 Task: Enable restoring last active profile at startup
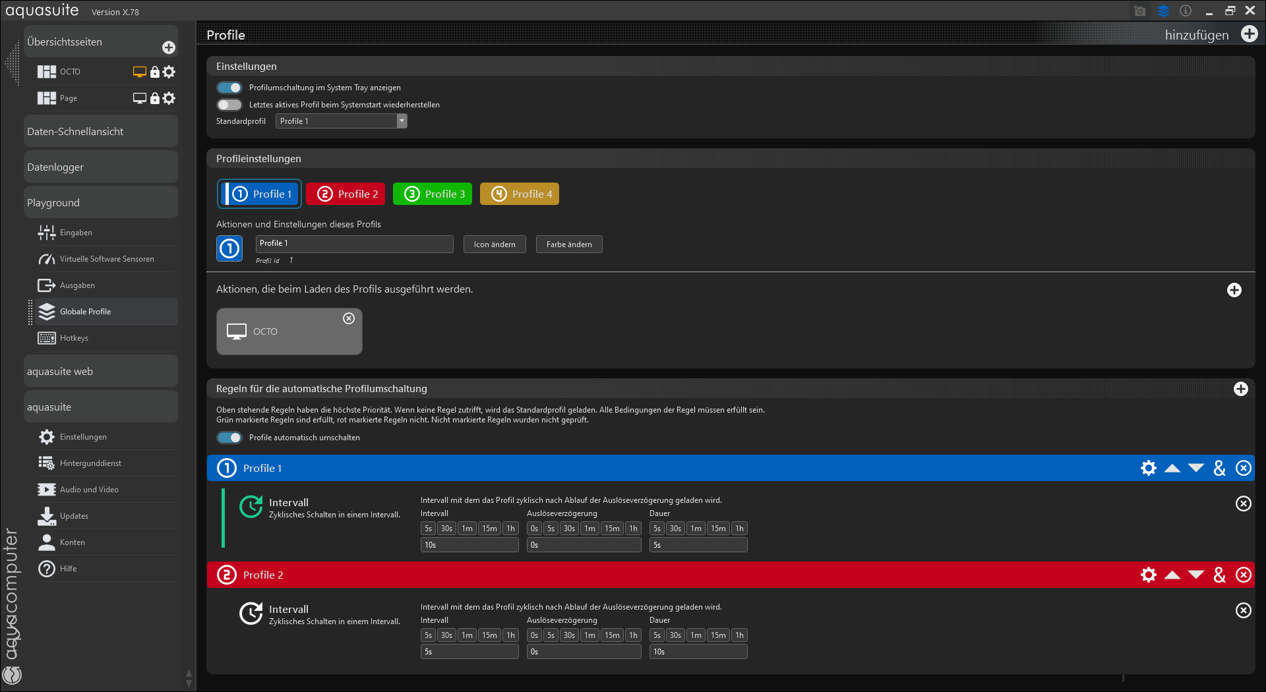tap(229, 105)
